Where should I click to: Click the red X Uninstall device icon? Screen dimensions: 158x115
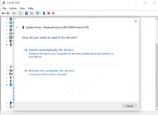(49, 13)
